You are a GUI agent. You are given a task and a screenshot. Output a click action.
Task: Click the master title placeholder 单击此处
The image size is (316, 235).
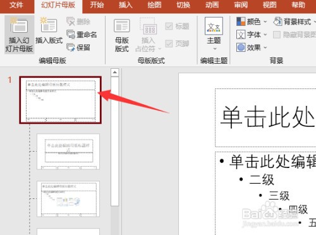click(x=268, y=117)
